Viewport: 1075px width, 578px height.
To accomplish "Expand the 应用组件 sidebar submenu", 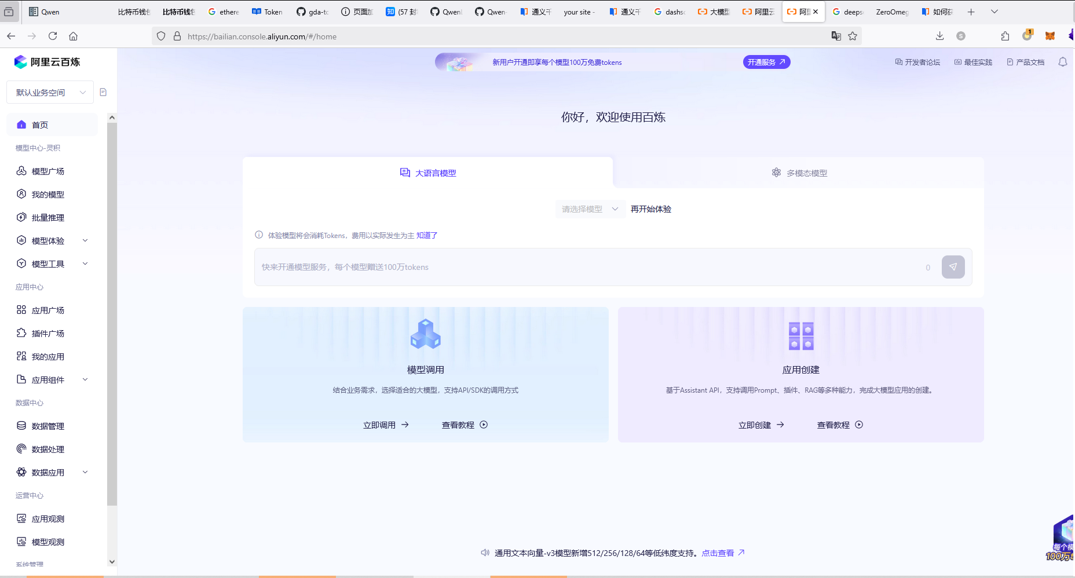I will [x=85, y=379].
